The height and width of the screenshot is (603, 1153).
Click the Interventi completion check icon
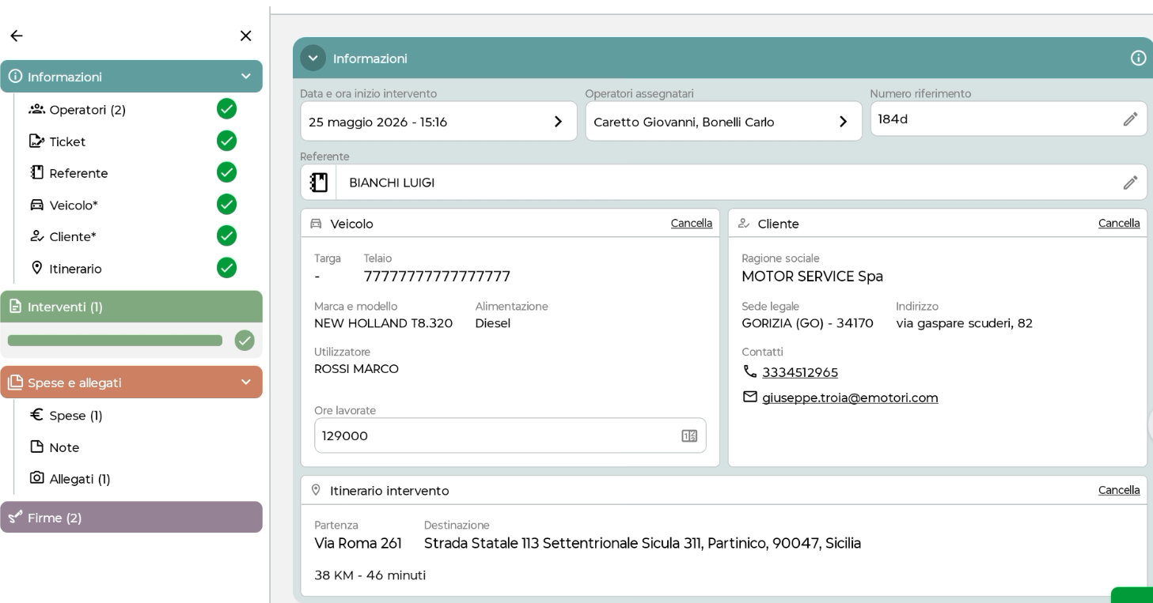click(245, 341)
